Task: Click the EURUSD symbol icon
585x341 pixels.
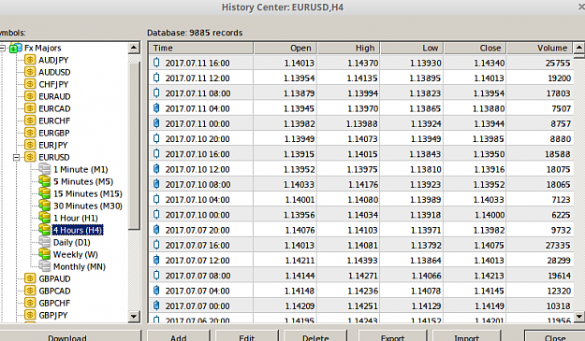Action: pos(30,157)
